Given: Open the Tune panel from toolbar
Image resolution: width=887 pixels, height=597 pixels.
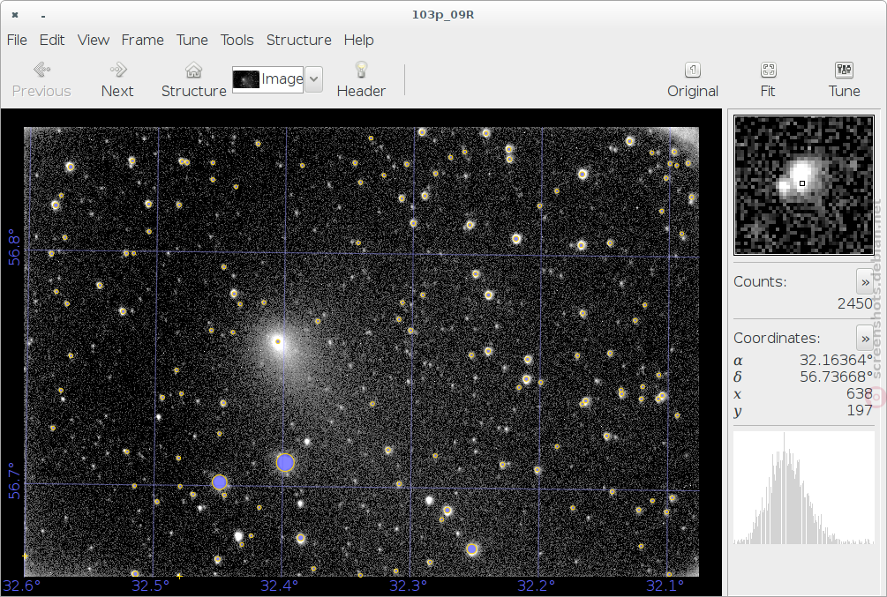Looking at the screenshot, I should click(844, 79).
